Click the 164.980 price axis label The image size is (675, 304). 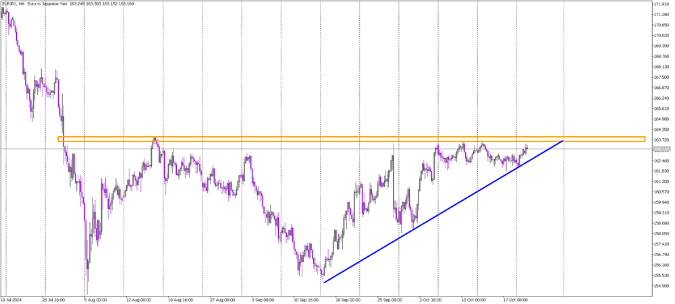(661, 119)
